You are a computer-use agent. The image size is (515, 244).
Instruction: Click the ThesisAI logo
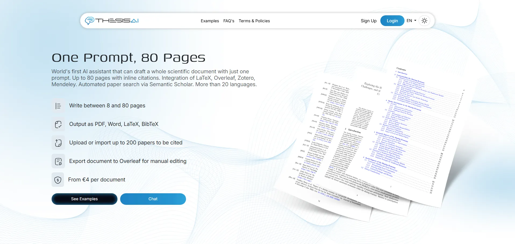112,21
